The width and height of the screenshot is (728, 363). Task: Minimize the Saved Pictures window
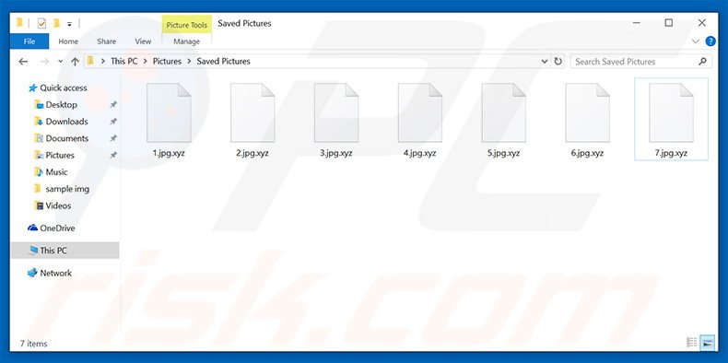point(636,23)
